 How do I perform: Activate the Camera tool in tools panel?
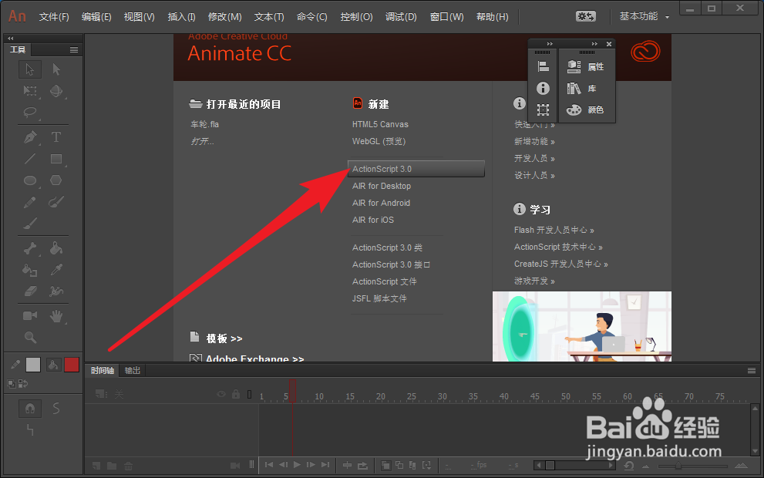pyautogui.click(x=30, y=316)
